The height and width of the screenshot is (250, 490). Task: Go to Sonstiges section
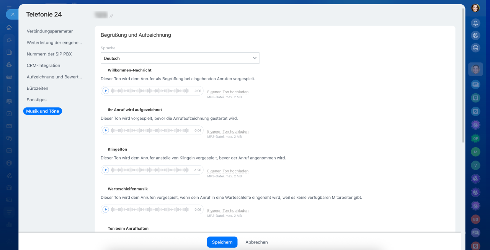tap(37, 100)
